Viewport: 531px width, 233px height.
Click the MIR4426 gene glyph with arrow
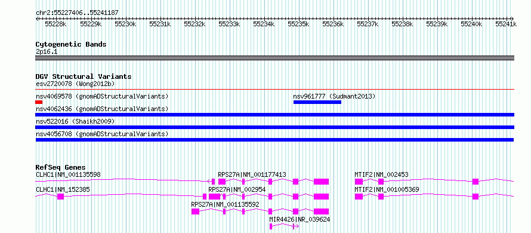tap(284, 226)
